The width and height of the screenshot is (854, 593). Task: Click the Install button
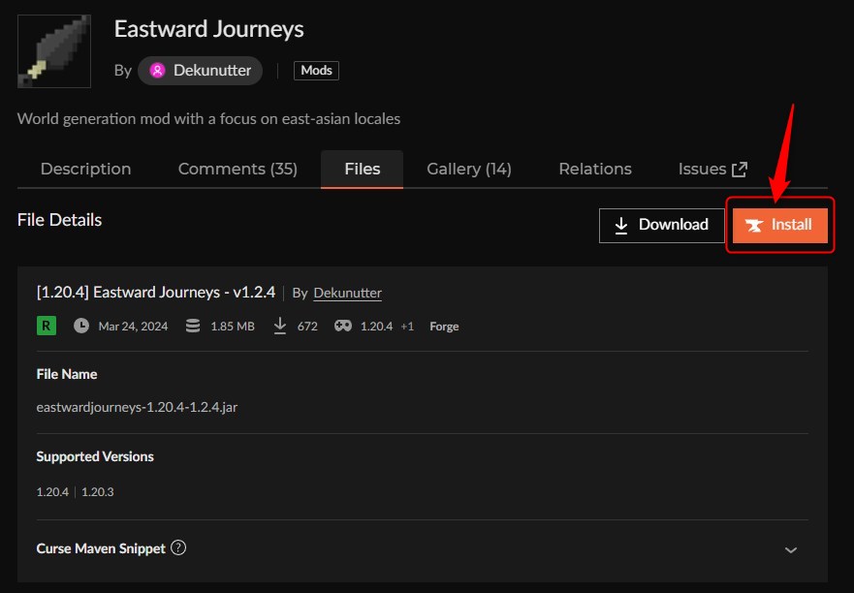779,225
